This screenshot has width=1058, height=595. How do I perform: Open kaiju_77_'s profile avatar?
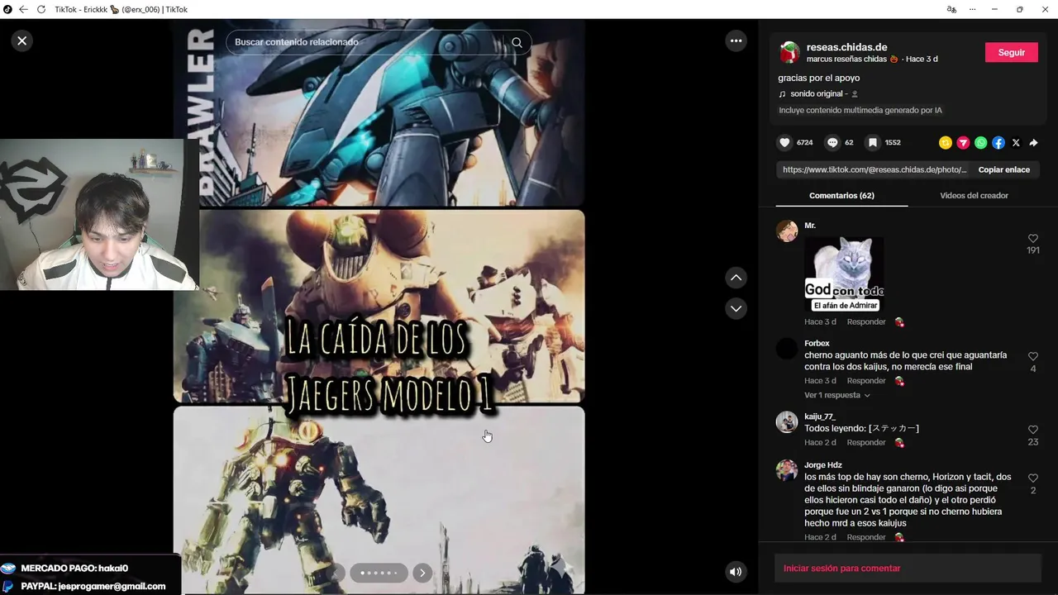(x=787, y=422)
